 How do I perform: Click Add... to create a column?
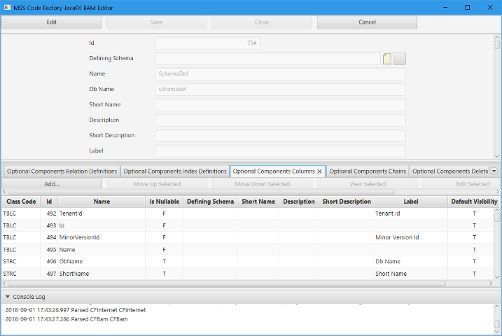52,184
